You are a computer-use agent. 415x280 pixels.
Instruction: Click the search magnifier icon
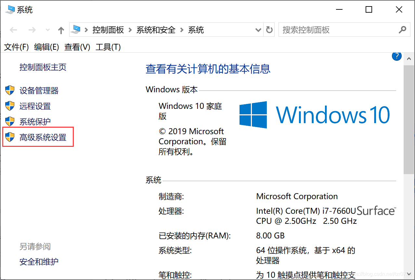tap(402, 30)
